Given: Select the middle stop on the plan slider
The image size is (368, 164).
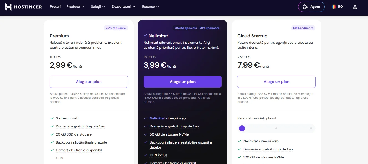Looking at the screenshot, I should point(276,128).
